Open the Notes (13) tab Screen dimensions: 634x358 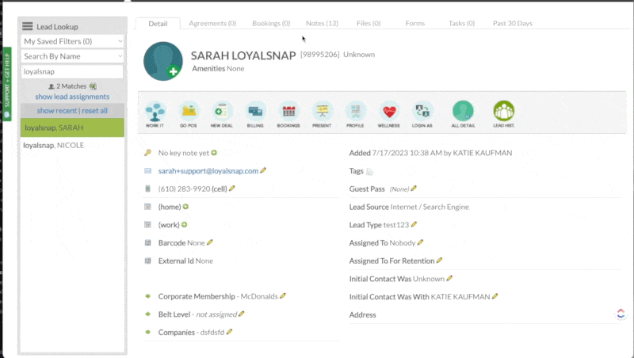pyautogui.click(x=322, y=24)
